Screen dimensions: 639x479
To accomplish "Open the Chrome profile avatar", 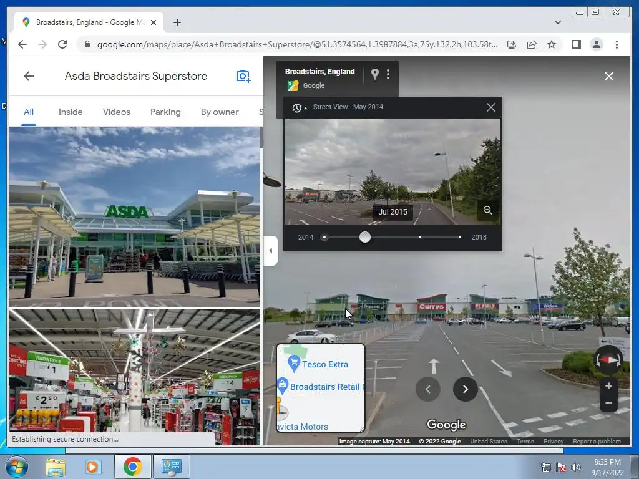I will tap(596, 44).
